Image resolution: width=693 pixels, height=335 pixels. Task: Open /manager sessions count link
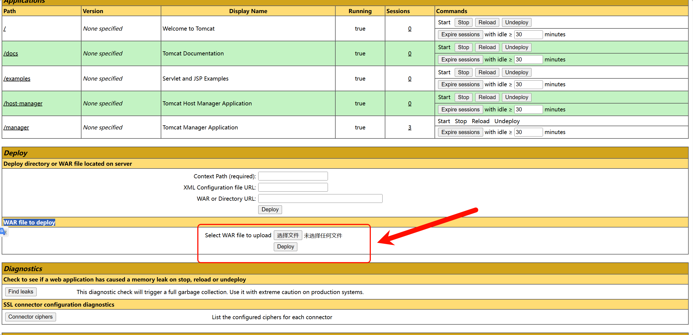coord(409,128)
